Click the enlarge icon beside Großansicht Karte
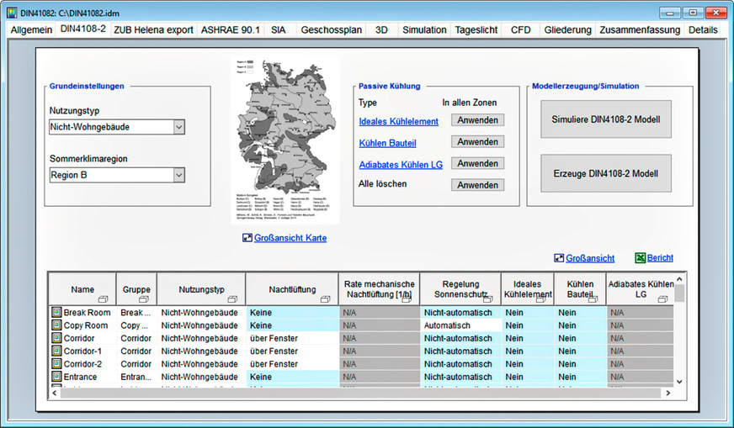Screen dimensions: 734x428 [247, 238]
